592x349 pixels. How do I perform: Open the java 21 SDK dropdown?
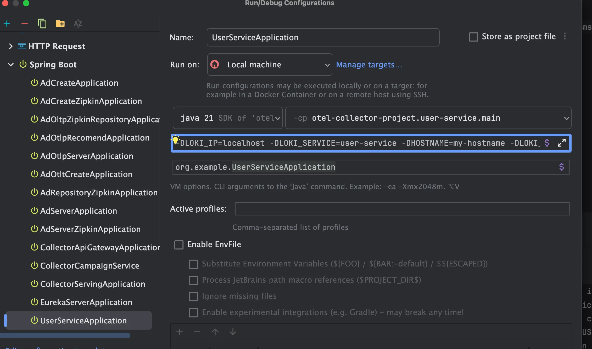(227, 118)
